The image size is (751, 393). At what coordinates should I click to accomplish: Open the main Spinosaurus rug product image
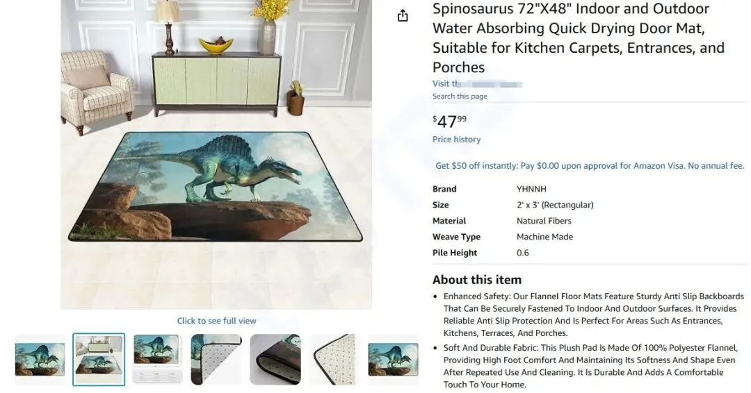(216, 154)
